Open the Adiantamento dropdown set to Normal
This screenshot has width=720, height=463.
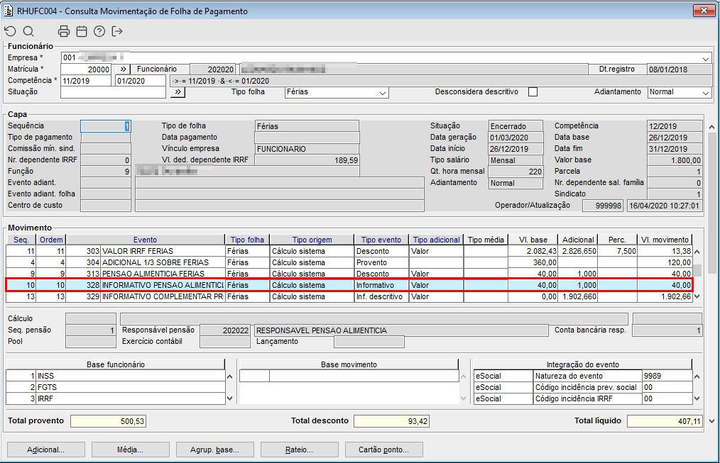pos(705,93)
